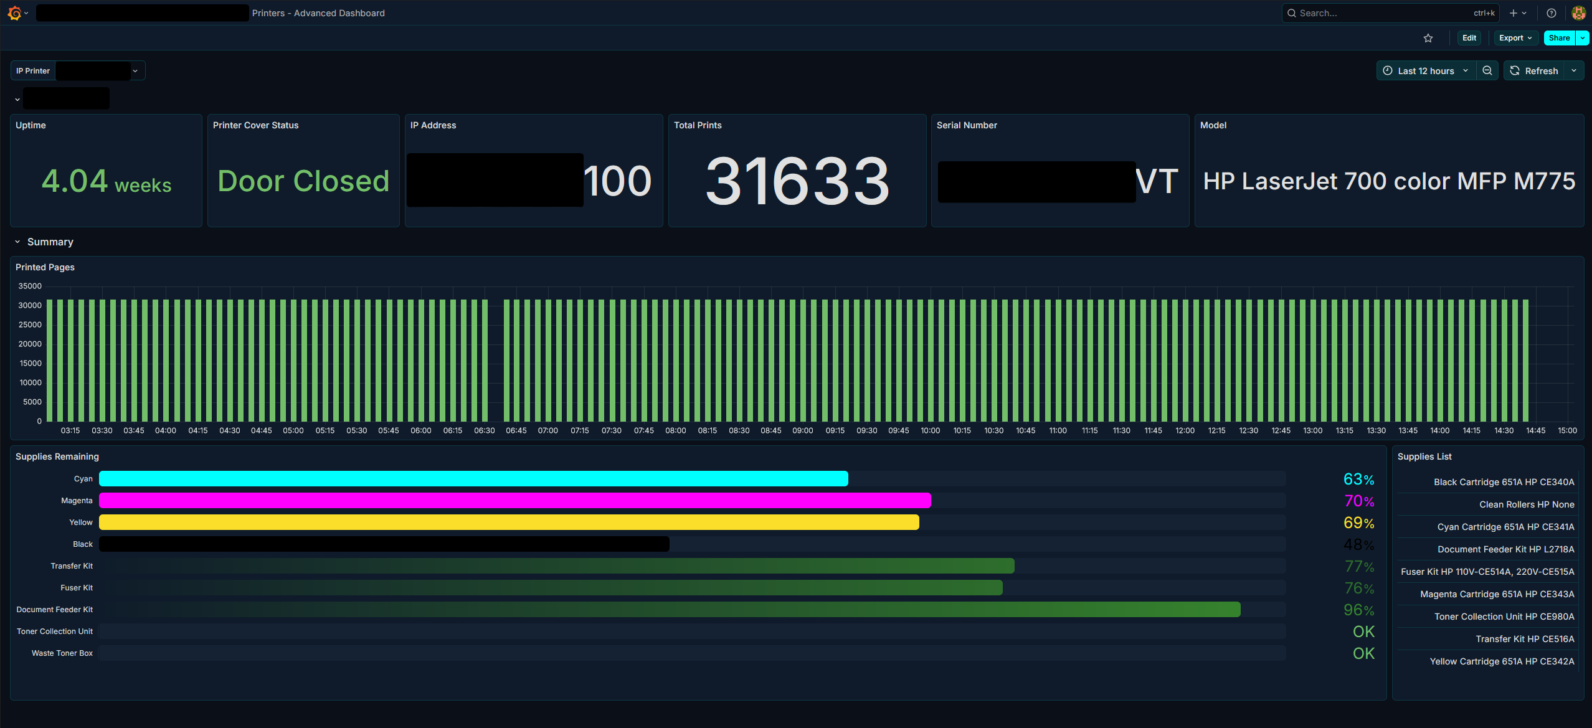Click the Printers - Advanced Dashboard breadcrumb
This screenshot has height=728, width=1592.
[x=318, y=13]
